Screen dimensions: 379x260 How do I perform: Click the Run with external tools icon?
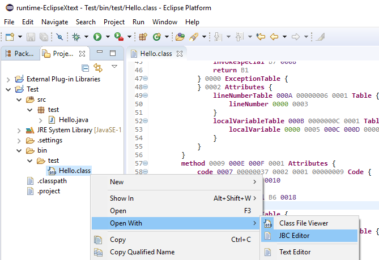pos(118,37)
